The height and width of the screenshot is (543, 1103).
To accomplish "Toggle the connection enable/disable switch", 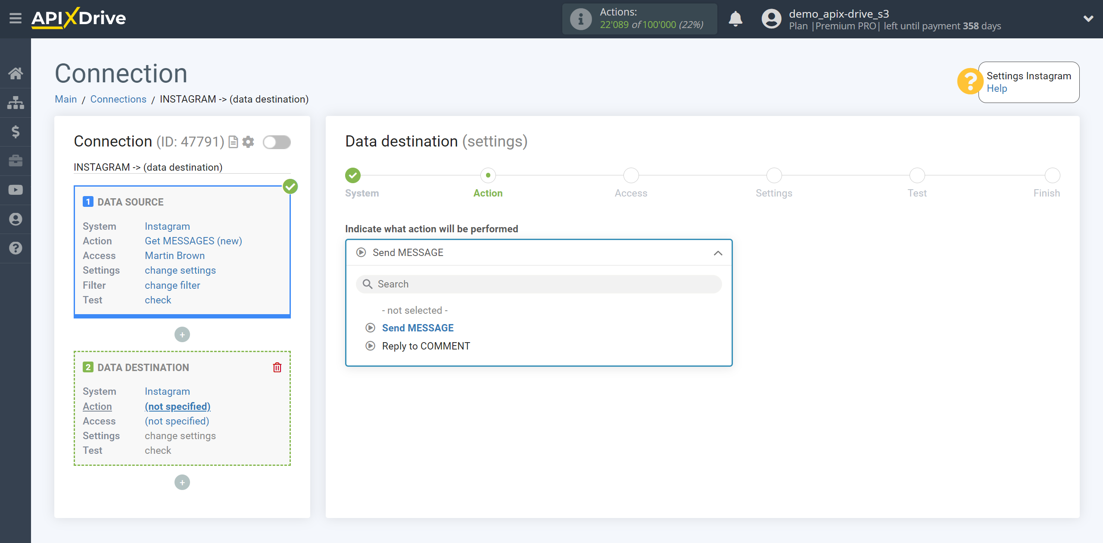I will 277,142.
